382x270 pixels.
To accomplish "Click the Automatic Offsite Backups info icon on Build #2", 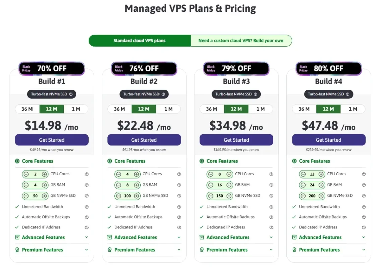I will click(179, 217).
